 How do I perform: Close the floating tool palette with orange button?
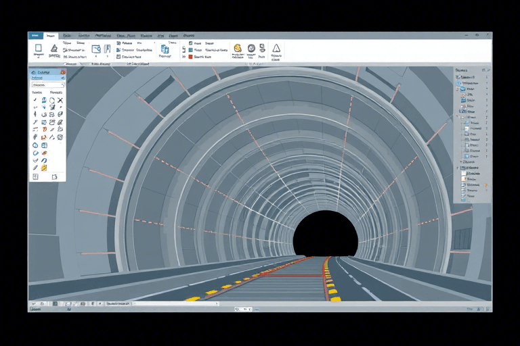tap(62, 72)
